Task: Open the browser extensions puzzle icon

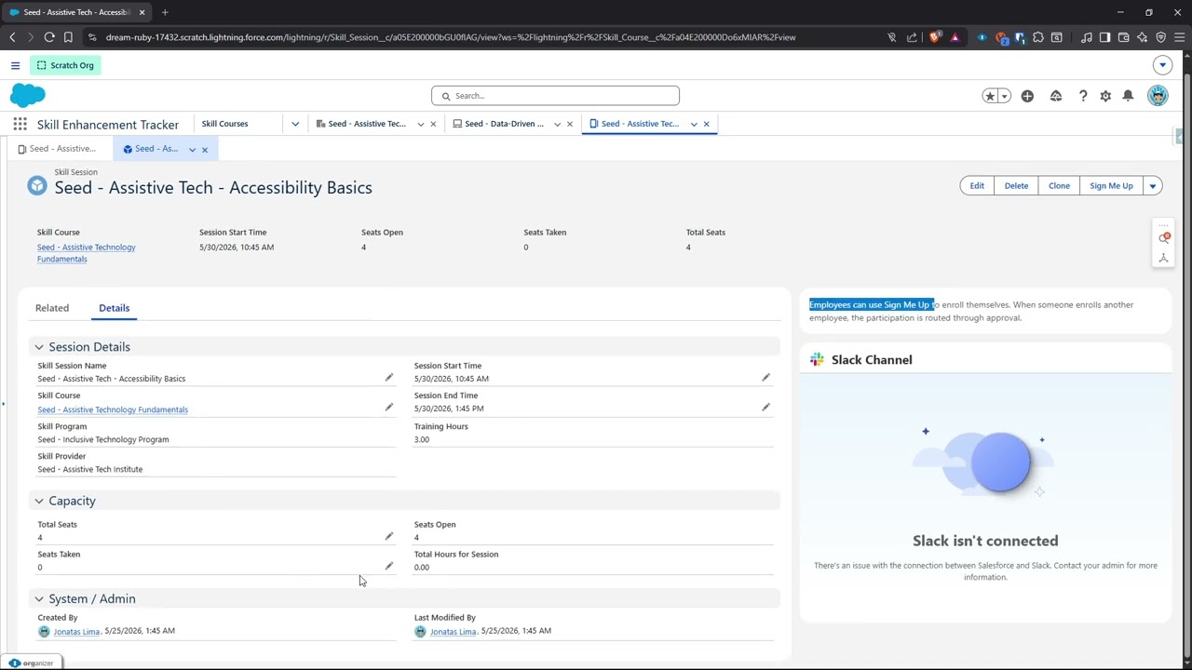Action: coord(1038,37)
